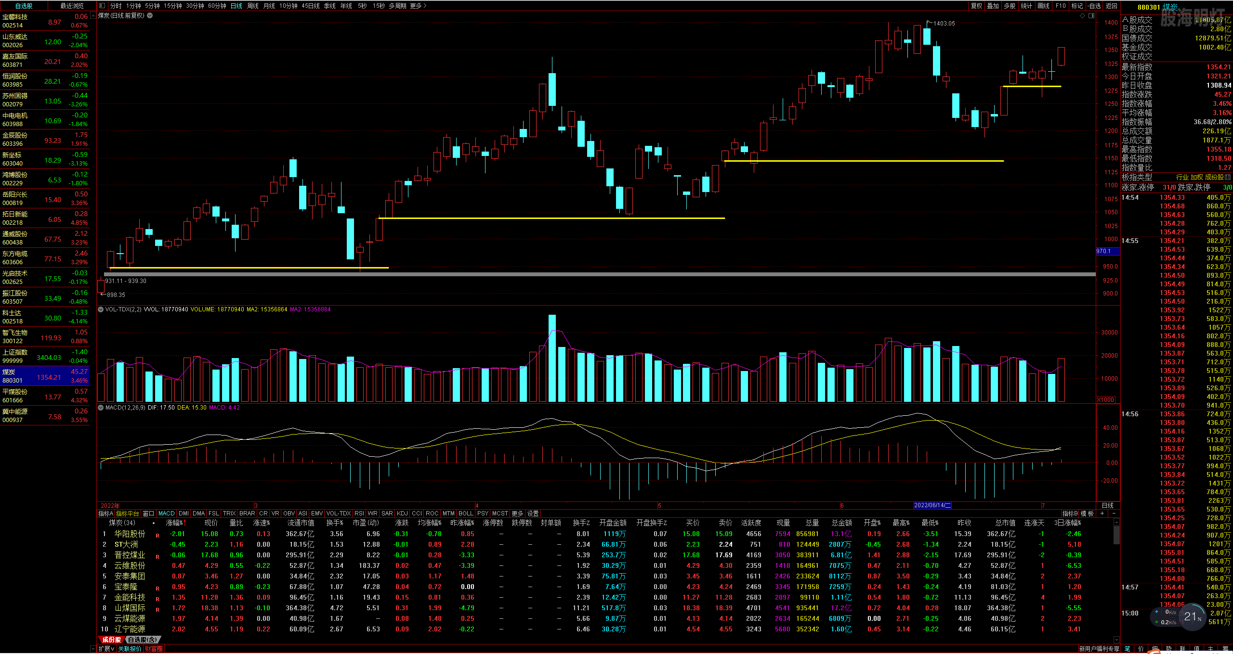
Task: Toggle the OBV indicator
Action: point(289,513)
